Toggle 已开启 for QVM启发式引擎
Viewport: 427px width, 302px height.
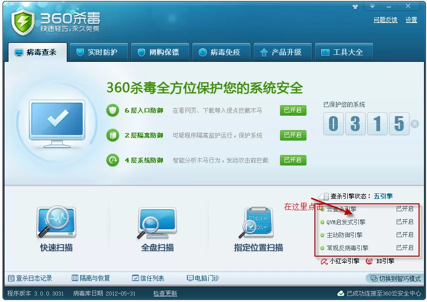coord(405,222)
